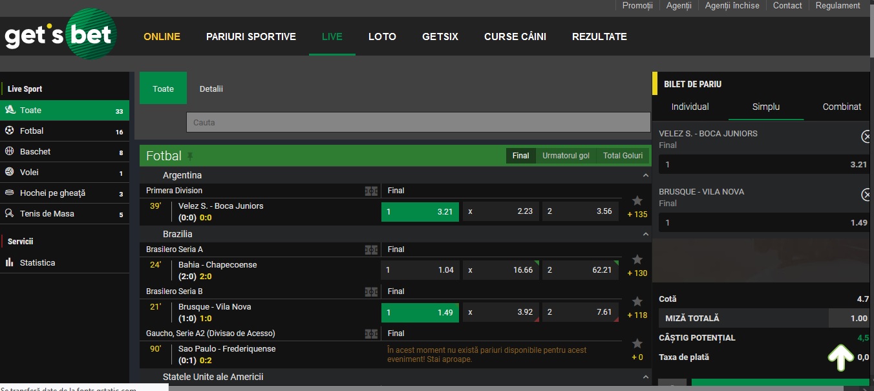Select the Final market tab in Fotbal header
The height and width of the screenshot is (391, 874).
coord(521,156)
